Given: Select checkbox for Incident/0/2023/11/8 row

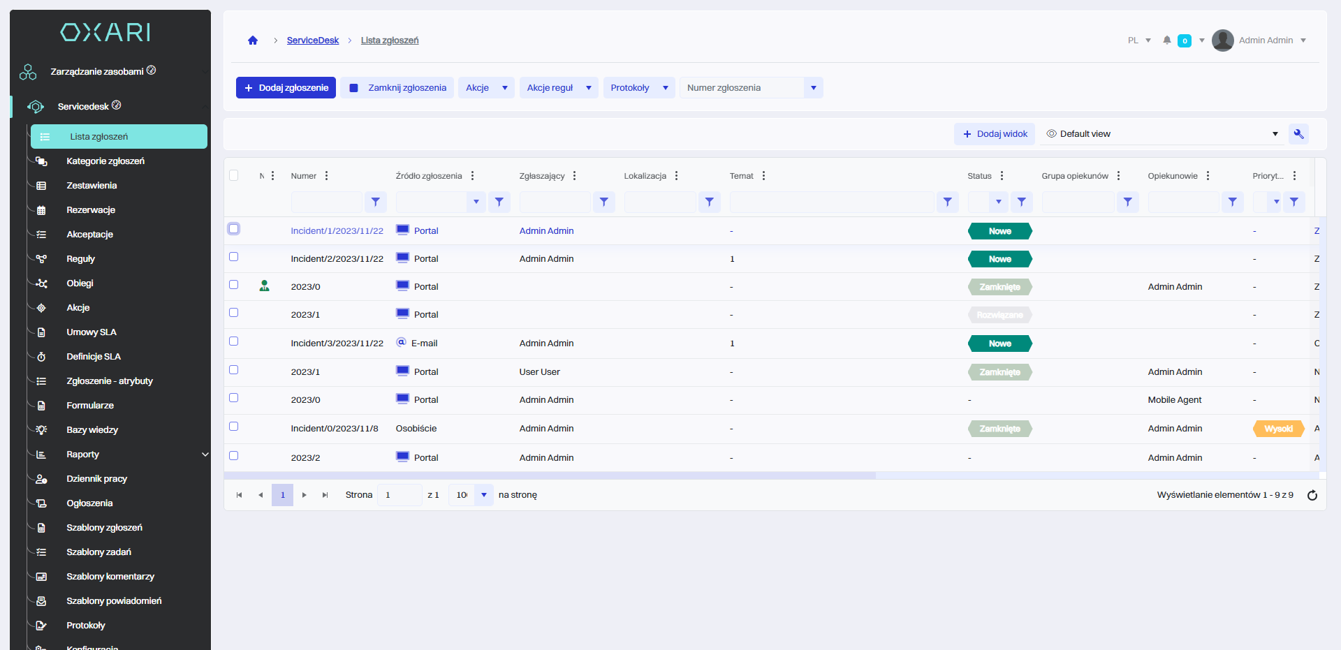Looking at the screenshot, I should (x=234, y=427).
